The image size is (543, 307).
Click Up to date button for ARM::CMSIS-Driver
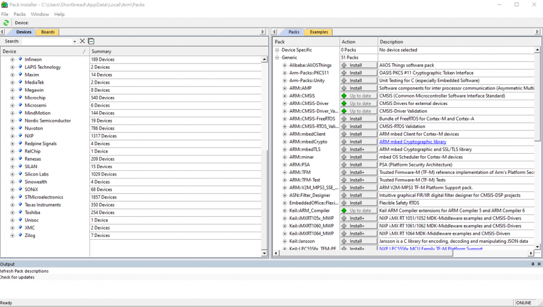click(x=359, y=103)
